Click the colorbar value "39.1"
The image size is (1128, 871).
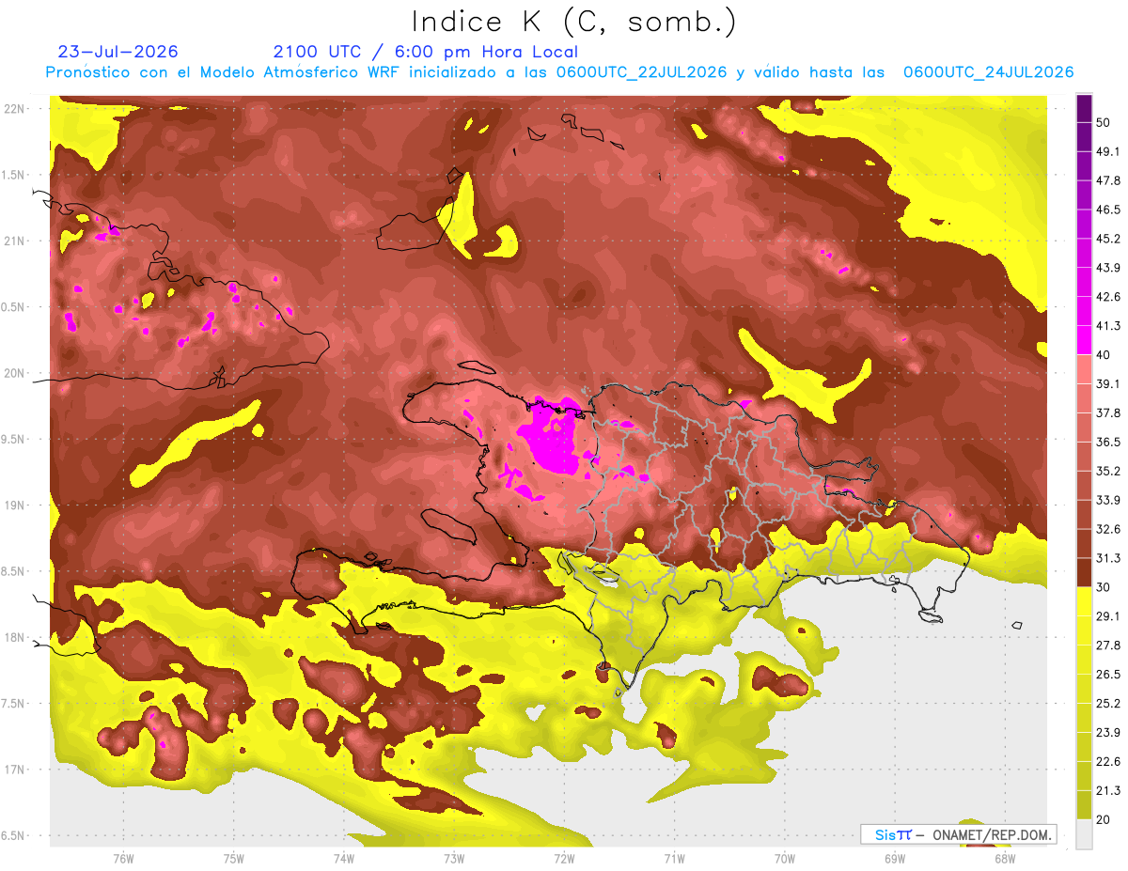pyautogui.click(x=1108, y=383)
